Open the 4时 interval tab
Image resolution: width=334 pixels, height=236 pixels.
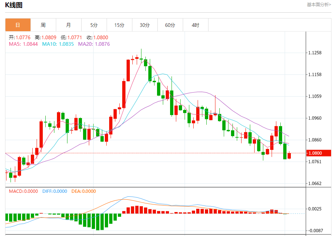coord(195,25)
